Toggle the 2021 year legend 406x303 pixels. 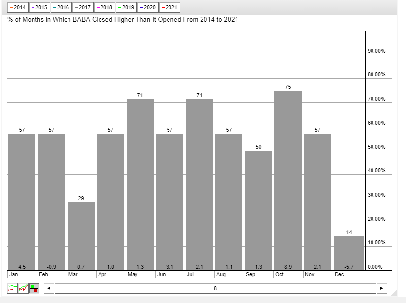click(x=169, y=7)
